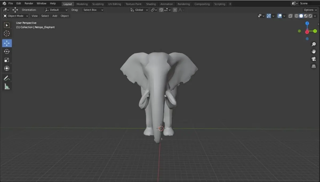Click the scene browse icon
This screenshot has width=320, height=182.
295,3
